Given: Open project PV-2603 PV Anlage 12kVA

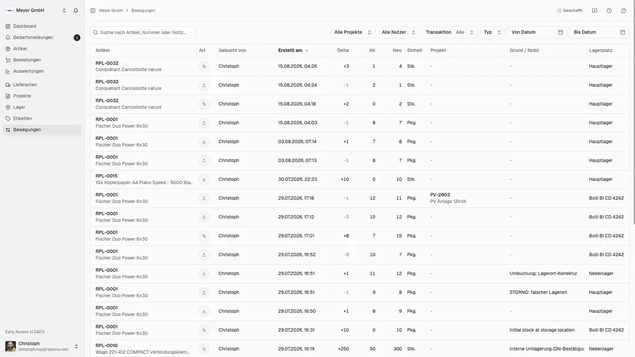Looking at the screenshot, I should tap(448, 198).
